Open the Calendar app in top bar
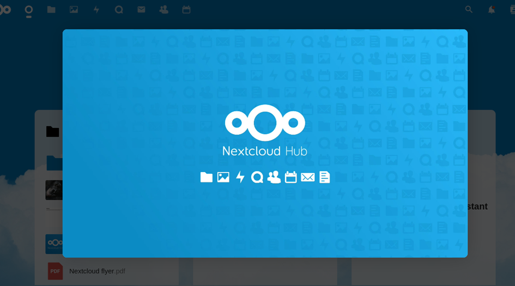The width and height of the screenshot is (515, 286). (186, 9)
